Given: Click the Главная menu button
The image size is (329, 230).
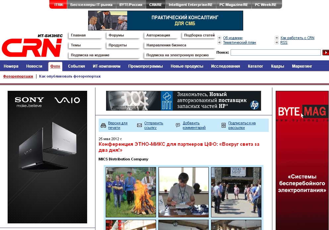Looking at the screenshot, I should pos(85,35).
